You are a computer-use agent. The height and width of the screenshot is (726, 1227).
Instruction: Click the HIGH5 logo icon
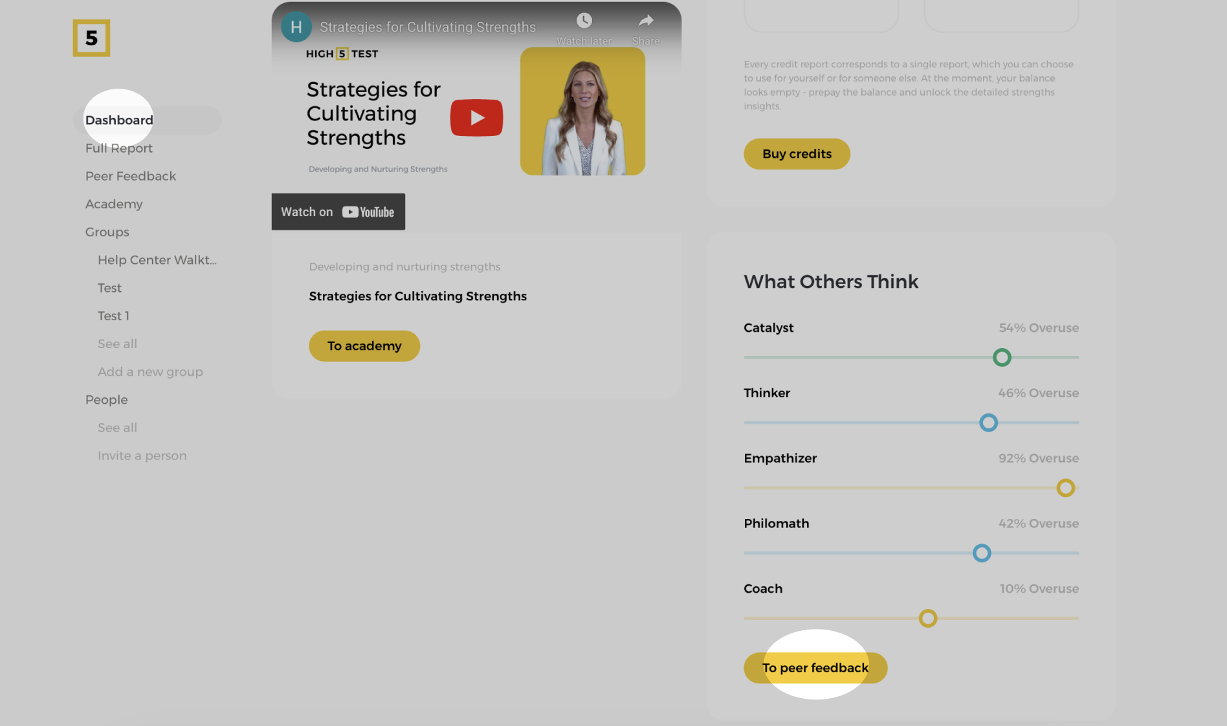[x=91, y=38]
